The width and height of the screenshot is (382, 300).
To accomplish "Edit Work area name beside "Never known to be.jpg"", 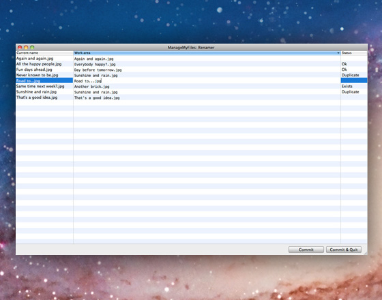I will [95, 76].
